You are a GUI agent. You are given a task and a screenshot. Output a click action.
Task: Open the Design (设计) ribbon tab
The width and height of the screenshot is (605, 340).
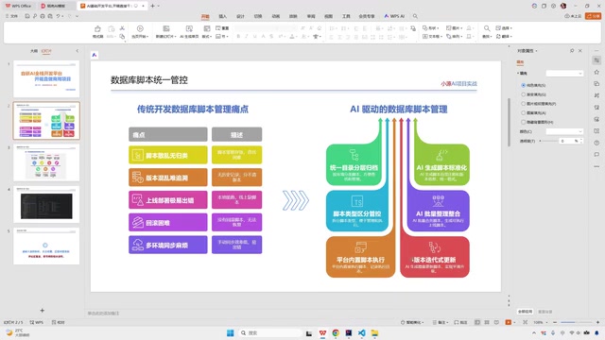pyautogui.click(x=240, y=16)
